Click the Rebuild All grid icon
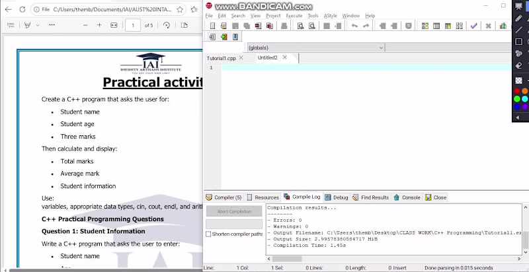 459,26
